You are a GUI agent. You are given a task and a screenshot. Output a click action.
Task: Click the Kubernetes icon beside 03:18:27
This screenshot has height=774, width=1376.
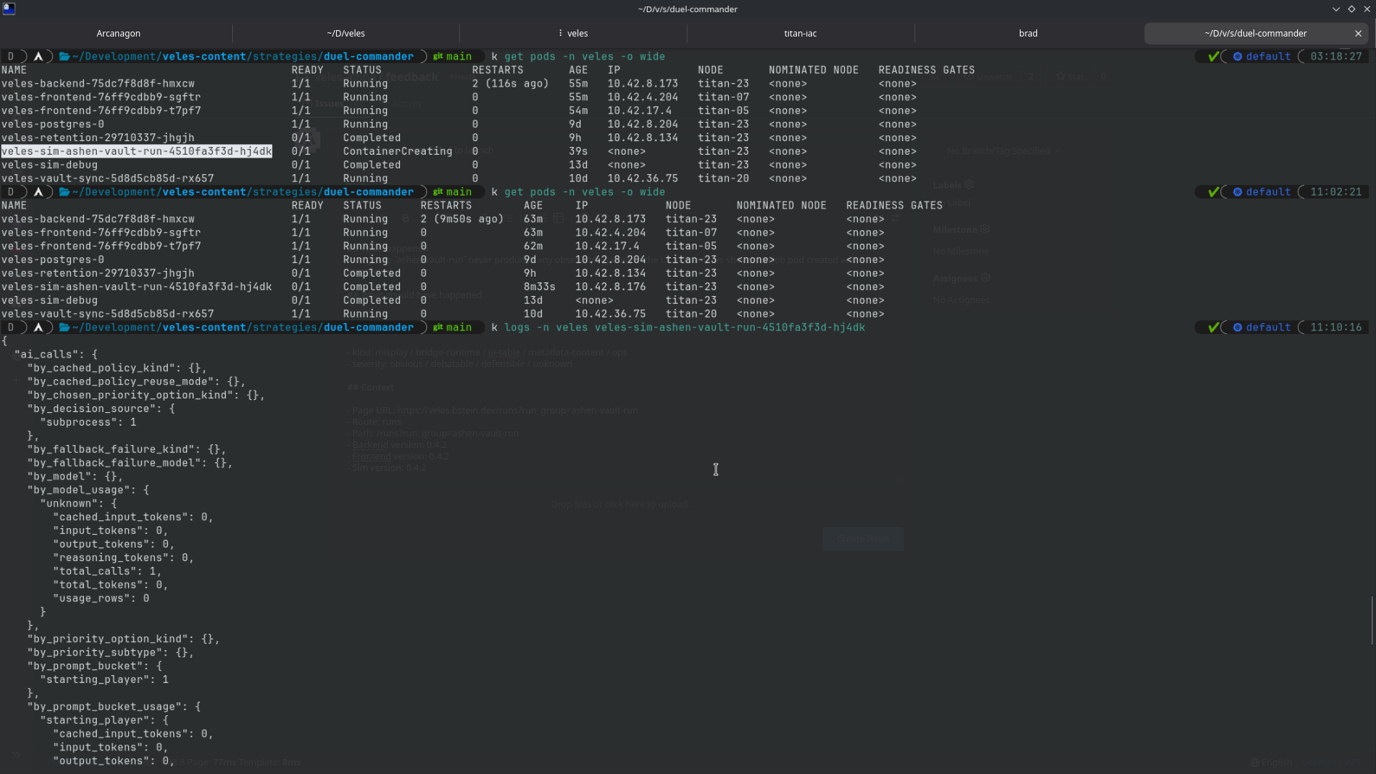point(1238,57)
